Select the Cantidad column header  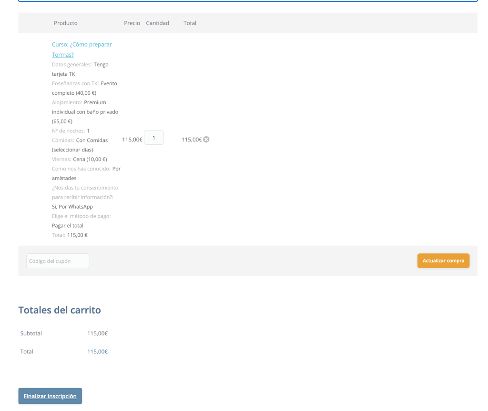157,23
